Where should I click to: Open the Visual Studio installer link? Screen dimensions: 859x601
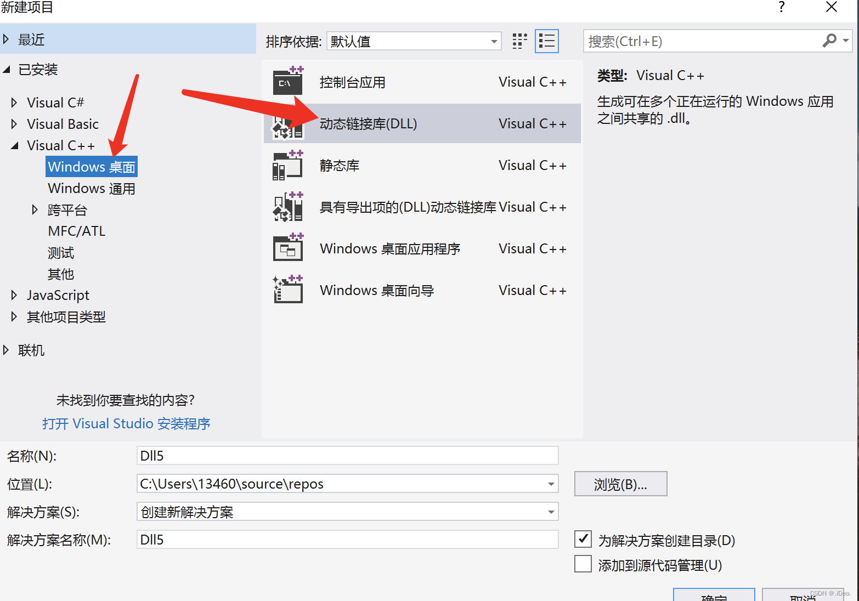(x=126, y=423)
